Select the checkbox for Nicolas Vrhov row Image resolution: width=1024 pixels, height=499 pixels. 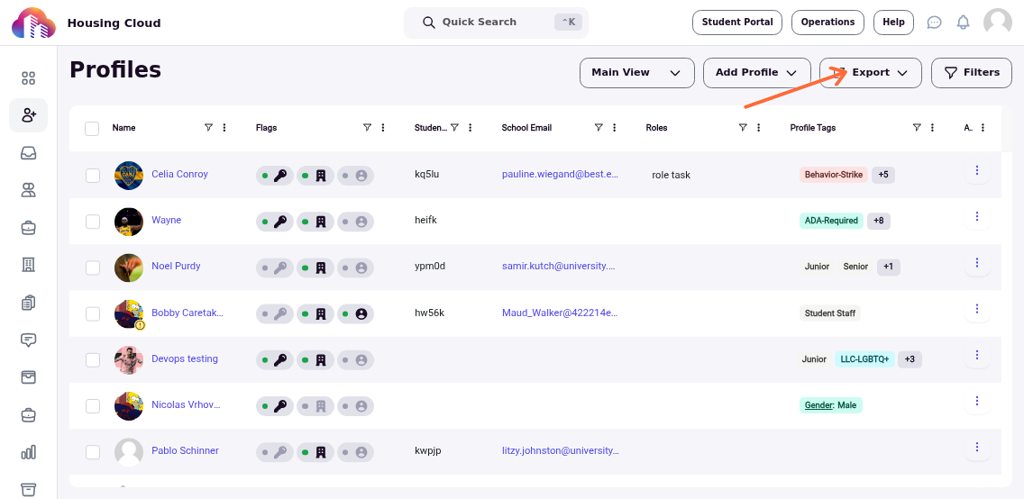click(93, 406)
